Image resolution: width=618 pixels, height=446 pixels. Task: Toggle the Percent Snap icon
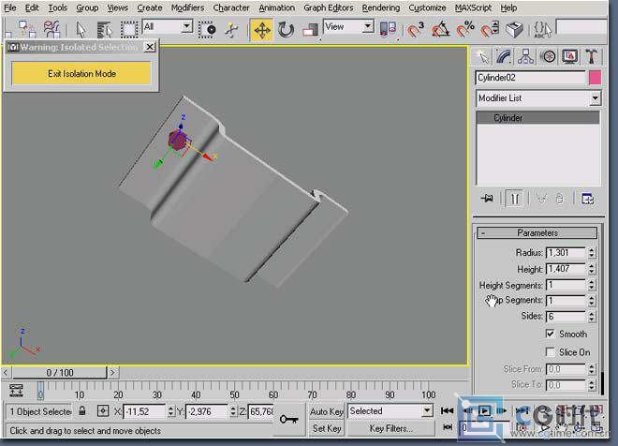(465, 30)
